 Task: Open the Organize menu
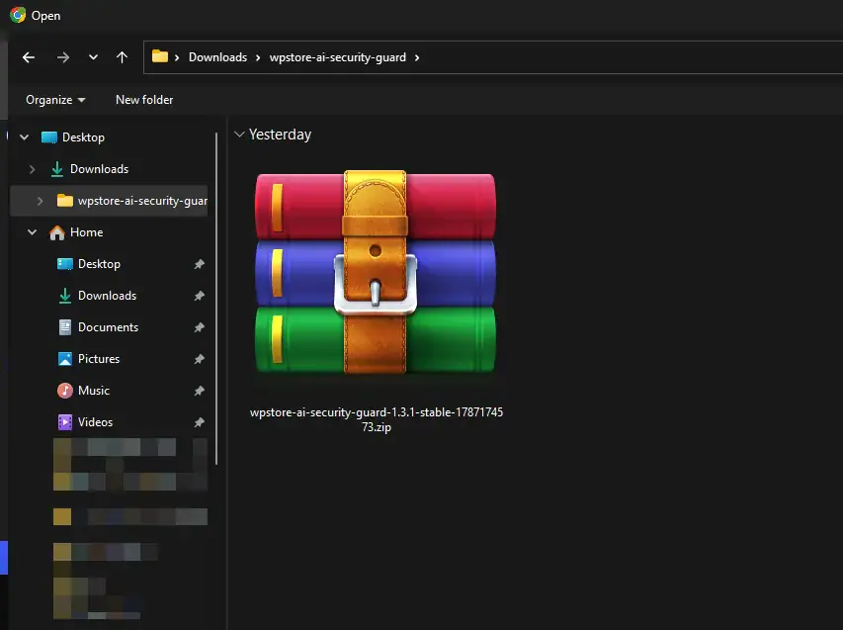[x=55, y=100]
